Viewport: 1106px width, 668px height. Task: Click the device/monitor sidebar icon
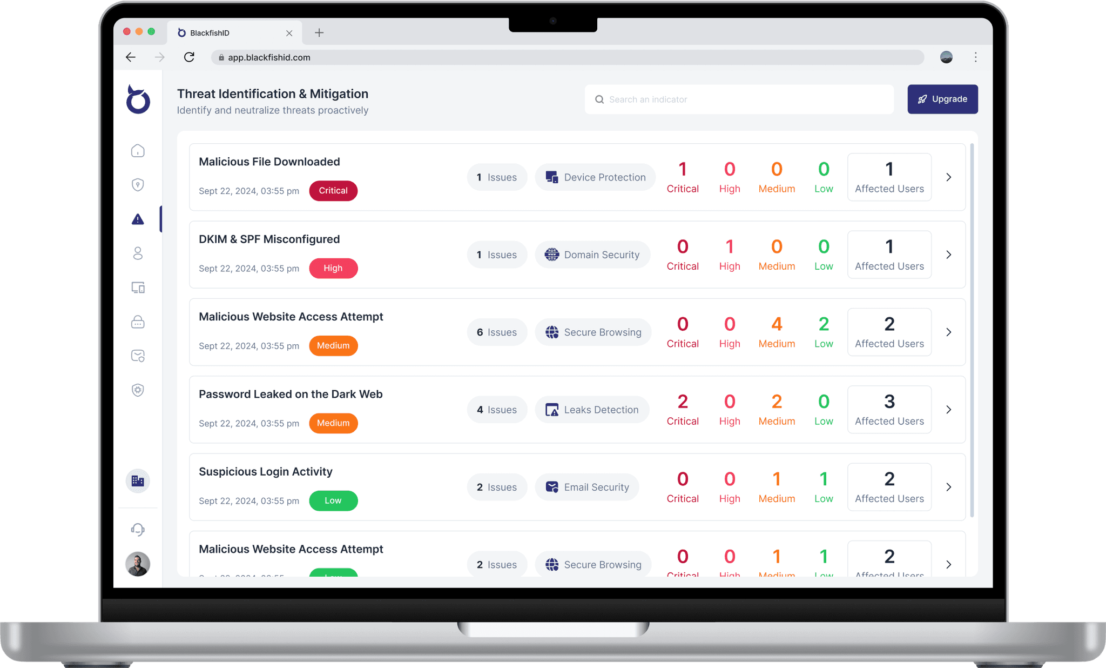point(139,287)
